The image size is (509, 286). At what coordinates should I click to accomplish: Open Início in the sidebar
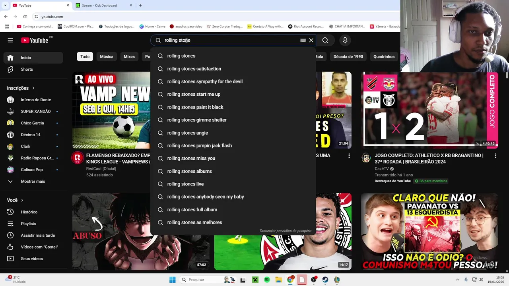pos(33,58)
